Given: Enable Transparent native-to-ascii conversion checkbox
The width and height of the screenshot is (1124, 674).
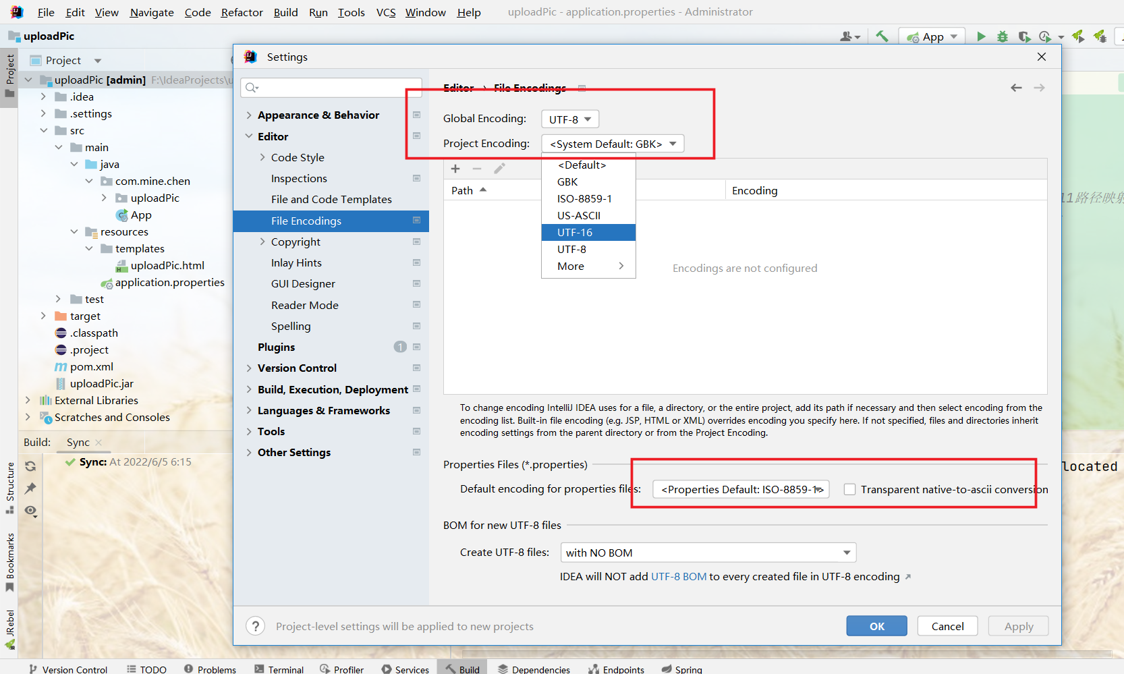Looking at the screenshot, I should (x=850, y=489).
